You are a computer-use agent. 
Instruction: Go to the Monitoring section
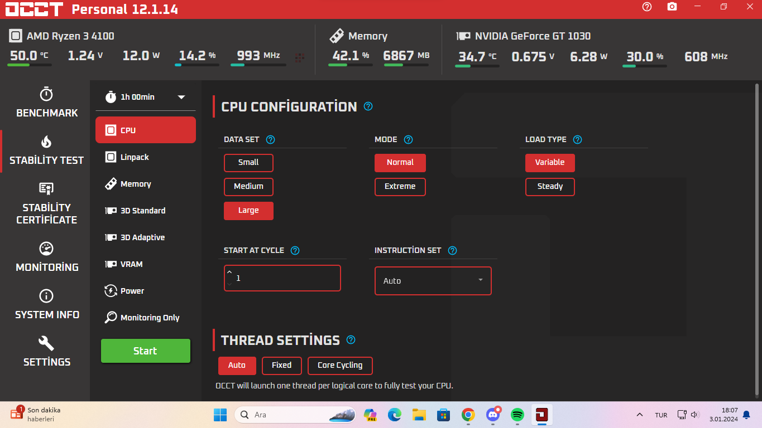tap(47, 257)
